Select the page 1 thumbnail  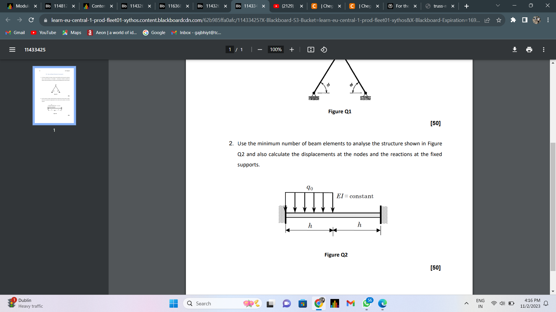click(54, 95)
